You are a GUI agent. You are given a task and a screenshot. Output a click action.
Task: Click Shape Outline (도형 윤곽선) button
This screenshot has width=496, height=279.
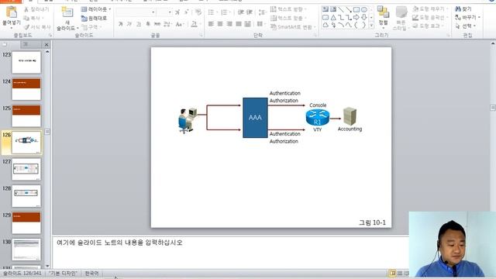(429, 17)
